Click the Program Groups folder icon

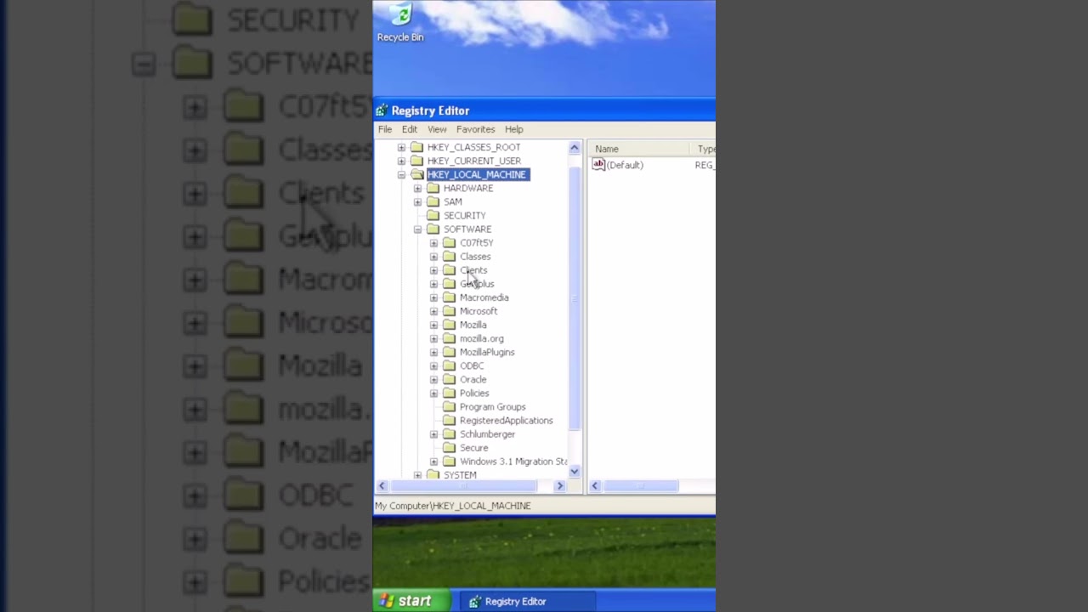click(x=449, y=406)
